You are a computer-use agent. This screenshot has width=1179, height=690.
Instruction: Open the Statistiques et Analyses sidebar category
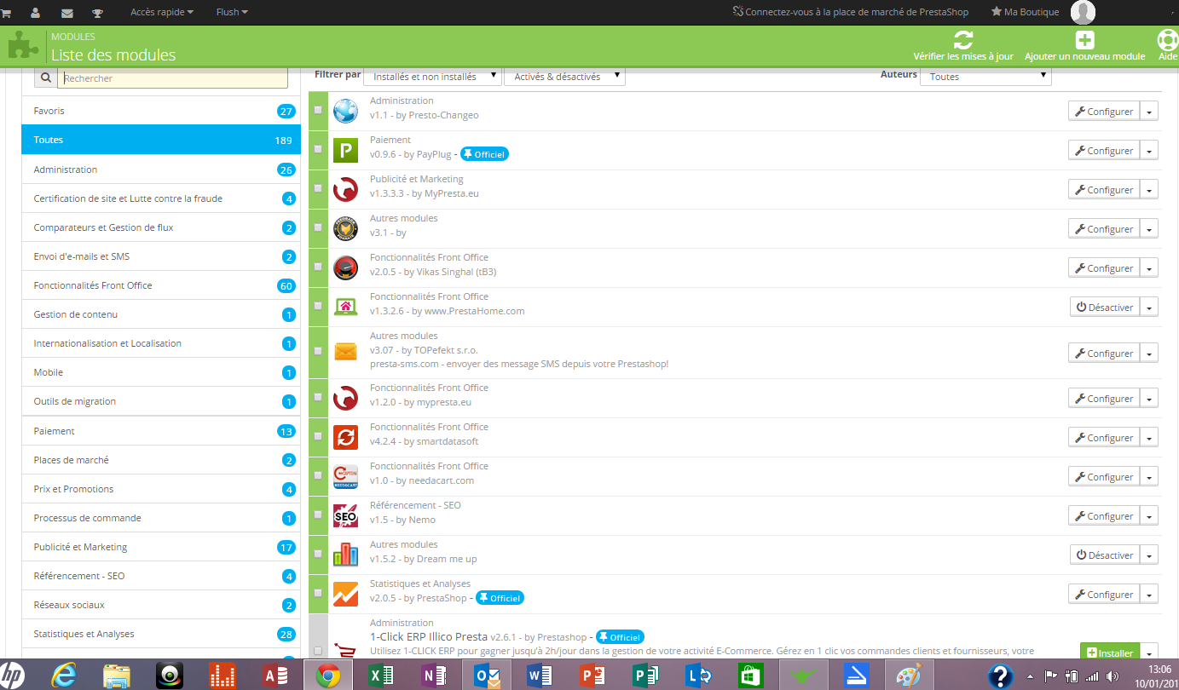coord(160,634)
